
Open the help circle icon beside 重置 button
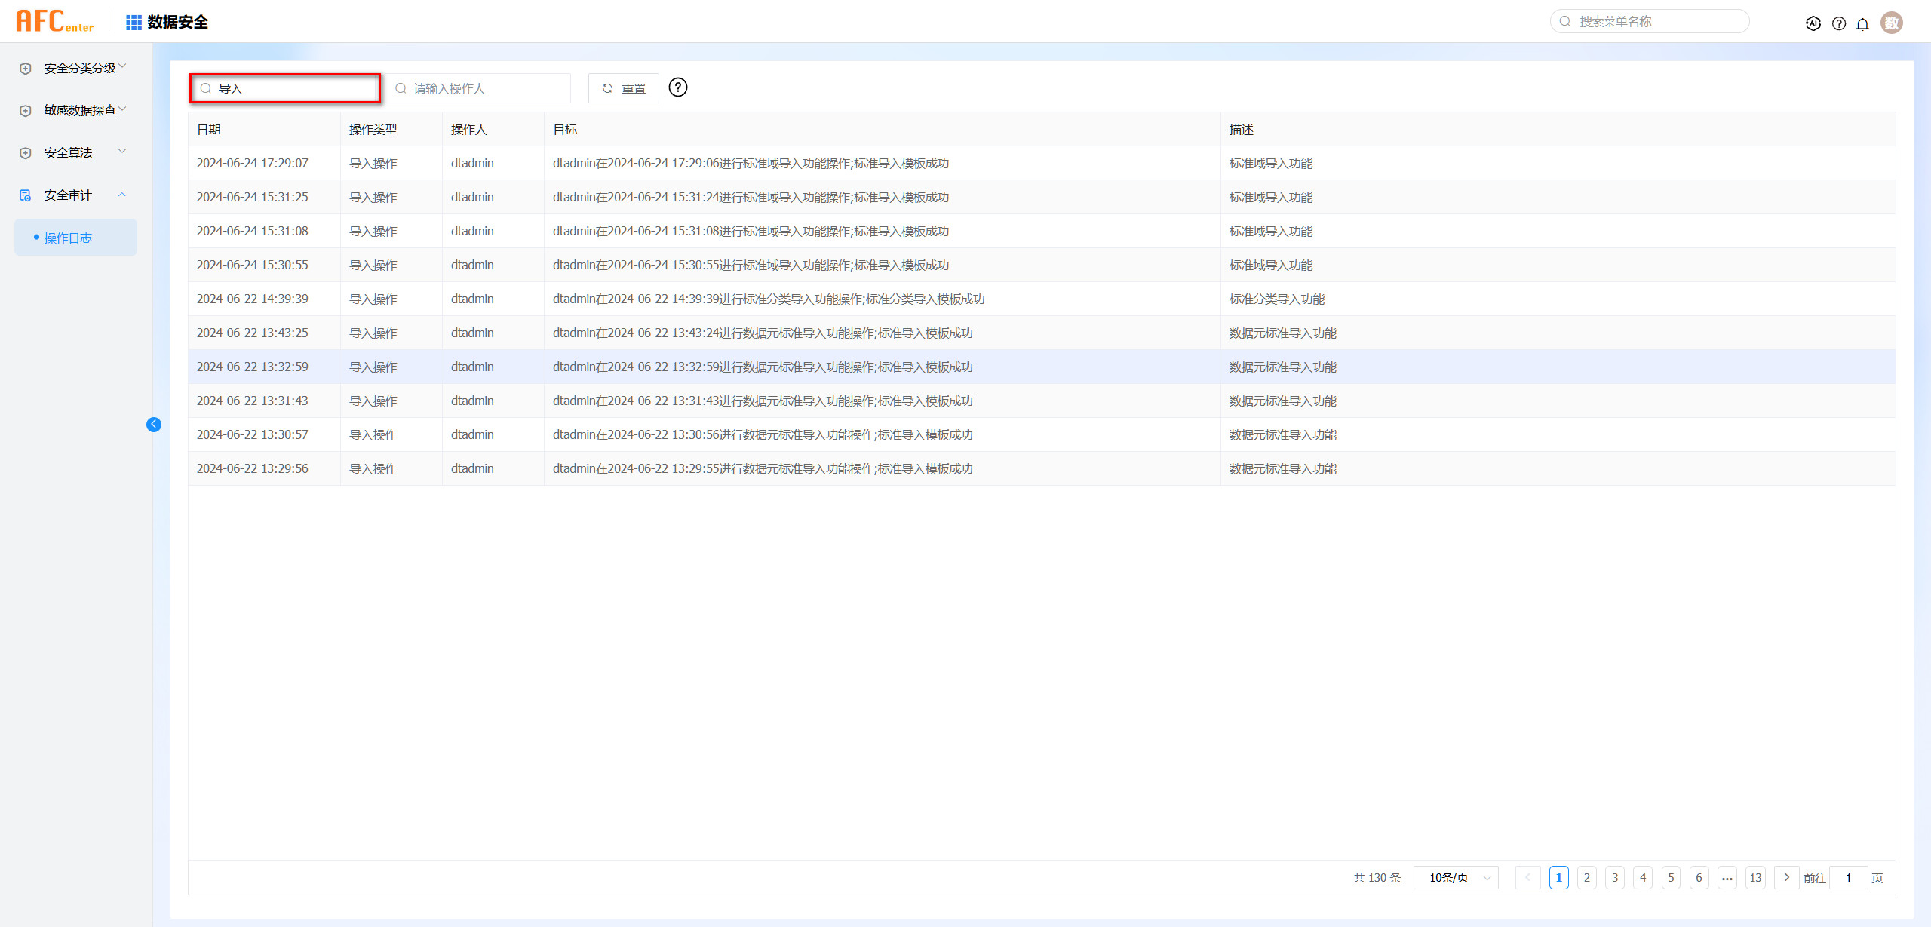[678, 87]
